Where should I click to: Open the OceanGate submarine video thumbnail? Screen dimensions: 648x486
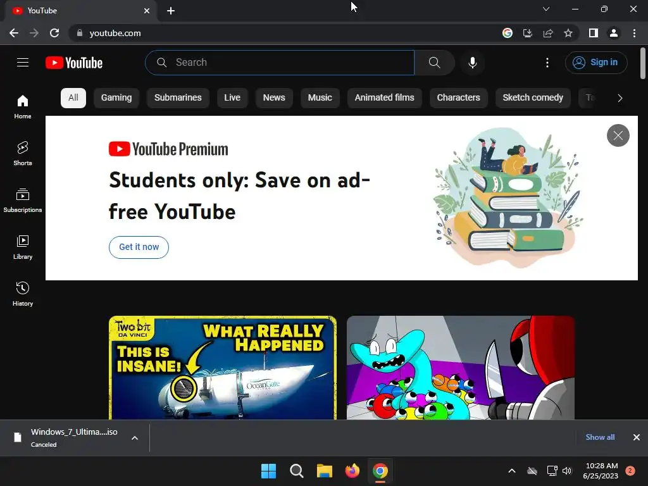point(223,368)
